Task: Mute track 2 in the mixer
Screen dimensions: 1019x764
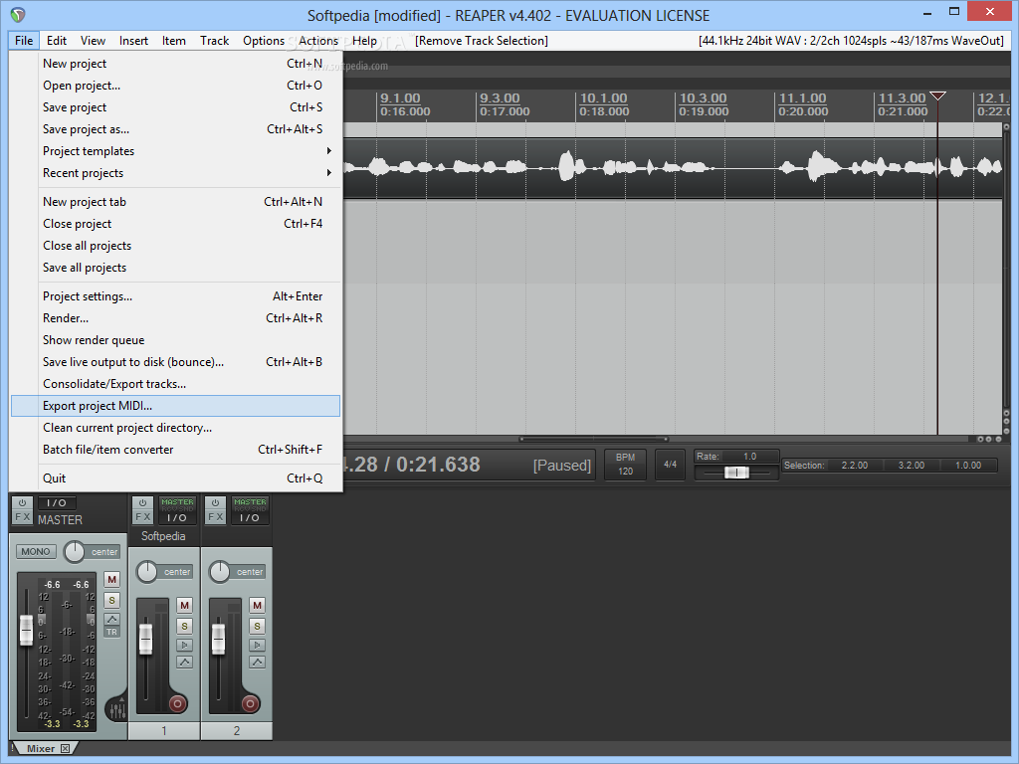Action: (x=258, y=606)
